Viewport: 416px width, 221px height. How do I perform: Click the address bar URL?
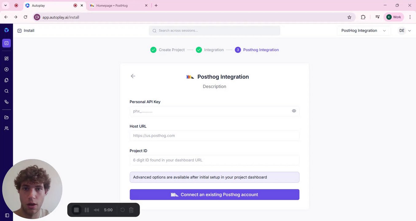pos(61,17)
